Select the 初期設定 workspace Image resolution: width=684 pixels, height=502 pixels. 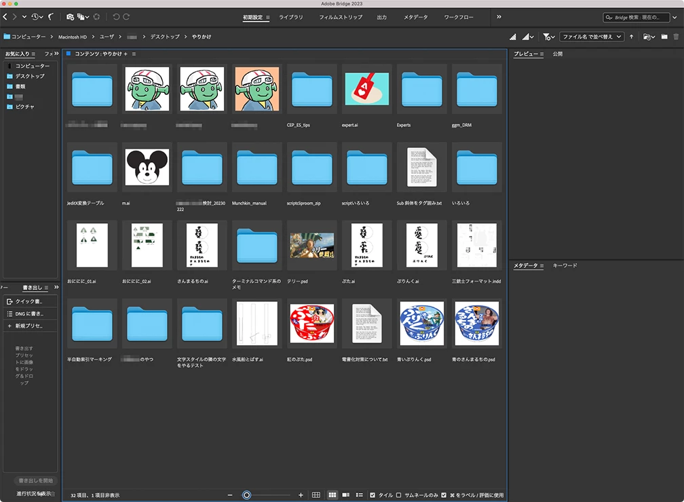coord(252,18)
